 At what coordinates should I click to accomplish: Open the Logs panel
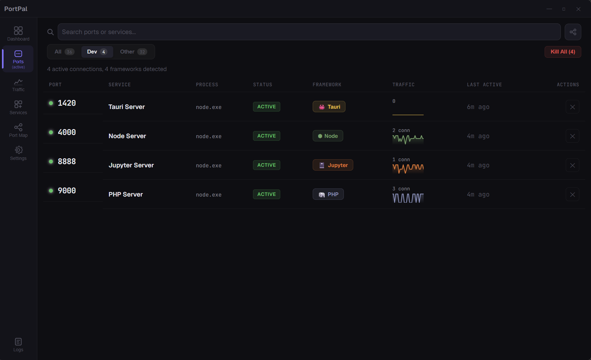click(18, 344)
